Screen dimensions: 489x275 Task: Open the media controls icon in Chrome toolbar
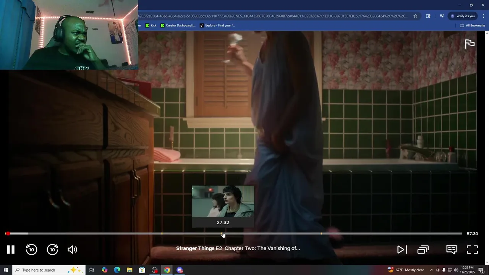(x=442, y=16)
